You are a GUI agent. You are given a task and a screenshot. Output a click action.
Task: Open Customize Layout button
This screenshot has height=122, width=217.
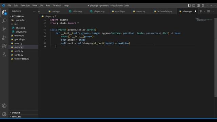pyautogui.click(x=203, y=5)
